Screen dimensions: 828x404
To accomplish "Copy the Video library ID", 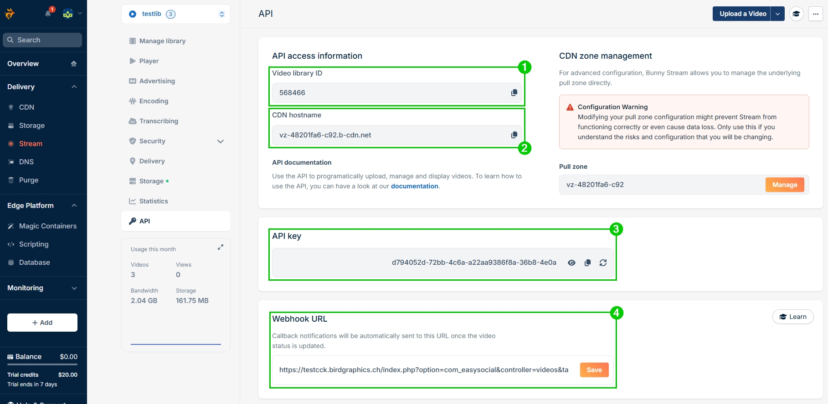I will click(x=514, y=93).
